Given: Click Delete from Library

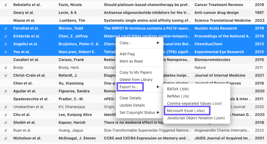Looking at the screenshot, I should (136, 80).
